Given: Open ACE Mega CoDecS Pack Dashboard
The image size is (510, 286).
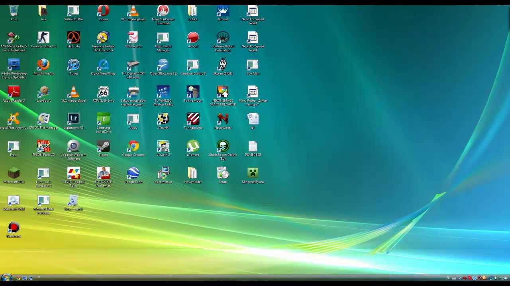Looking at the screenshot, I should point(14,42).
